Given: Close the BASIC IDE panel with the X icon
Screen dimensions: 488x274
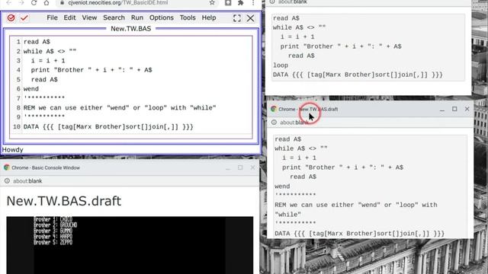Looking at the screenshot, I should pyautogui.click(x=250, y=18).
